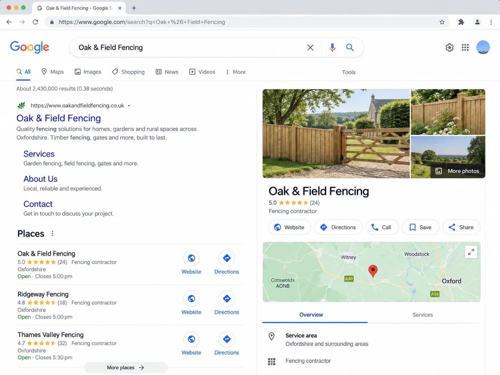
Task: Open Directions from the business panel
Action: coord(338,227)
